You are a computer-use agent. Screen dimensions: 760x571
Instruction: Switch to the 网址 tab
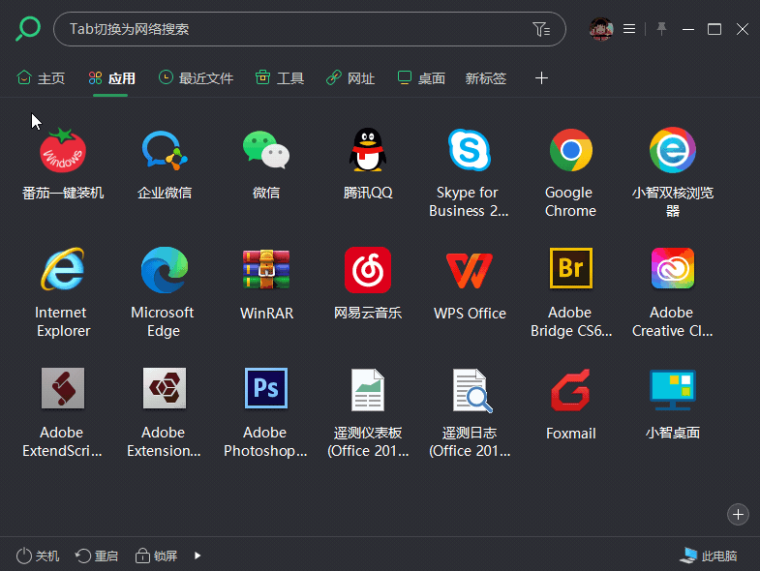[x=350, y=78]
